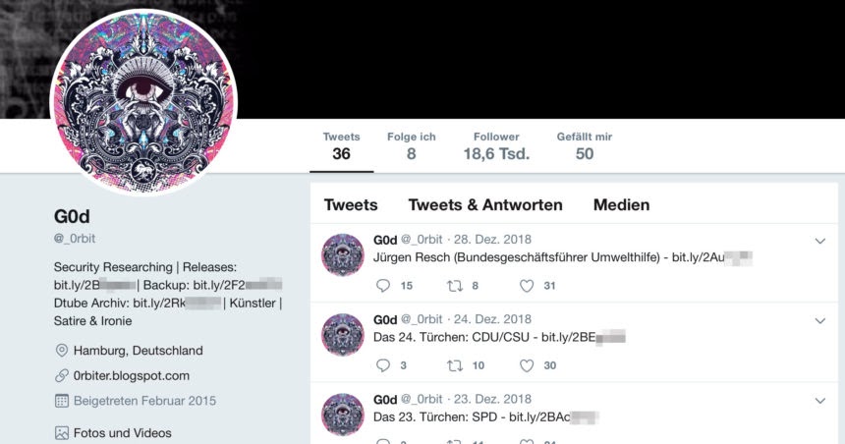View the Folge ich following list

click(411, 146)
